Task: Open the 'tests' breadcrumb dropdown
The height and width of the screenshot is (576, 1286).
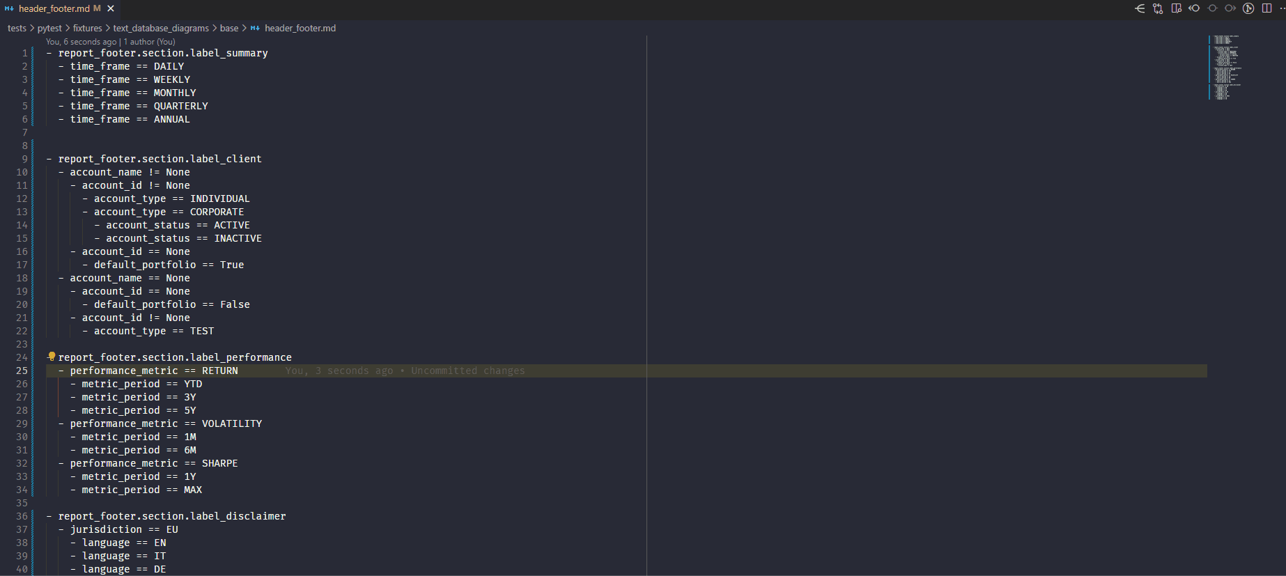Action: click(17, 28)
